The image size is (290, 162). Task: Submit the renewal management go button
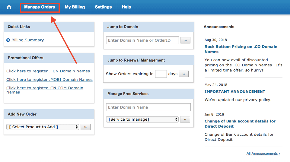point(184,74)
